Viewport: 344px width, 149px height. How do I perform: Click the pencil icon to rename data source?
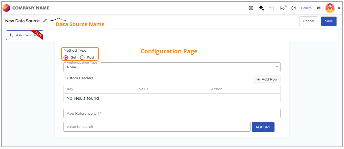click(x=45, y=21)
